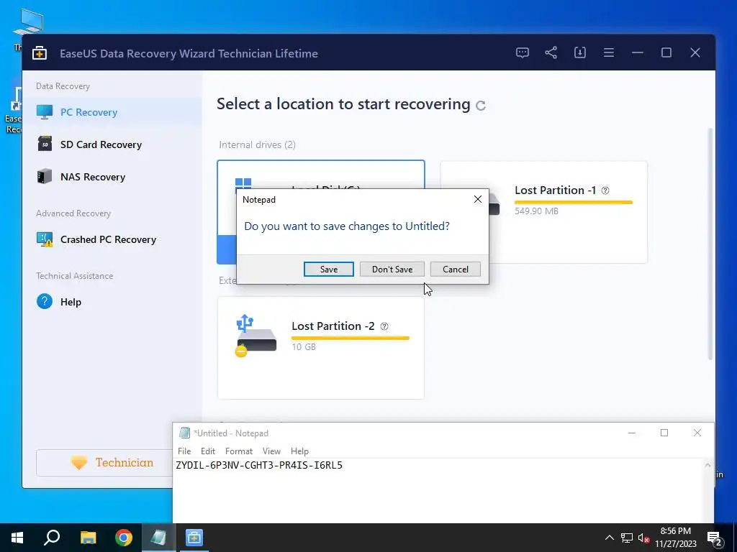Image resolution: width=737 pixels, height=552 pixels.
Task: Open Notepad Help menu
Action: coord(299,451)
